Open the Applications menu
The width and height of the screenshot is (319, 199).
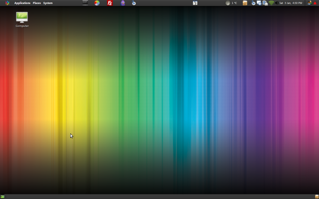tap(22, 3)
